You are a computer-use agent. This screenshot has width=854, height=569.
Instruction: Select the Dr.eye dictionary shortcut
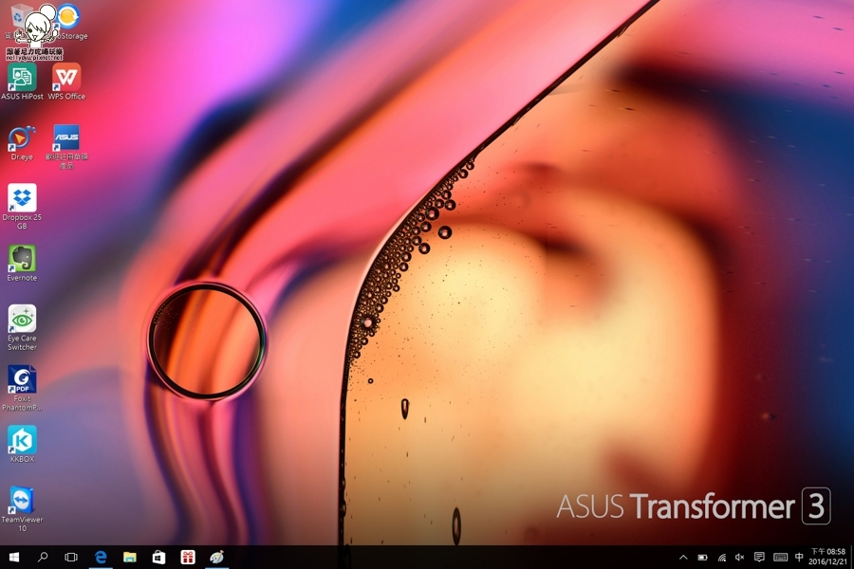[x=22, y=142]
